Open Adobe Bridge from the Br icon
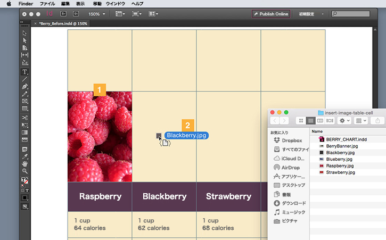386x240 pixels. coord(63,14)
